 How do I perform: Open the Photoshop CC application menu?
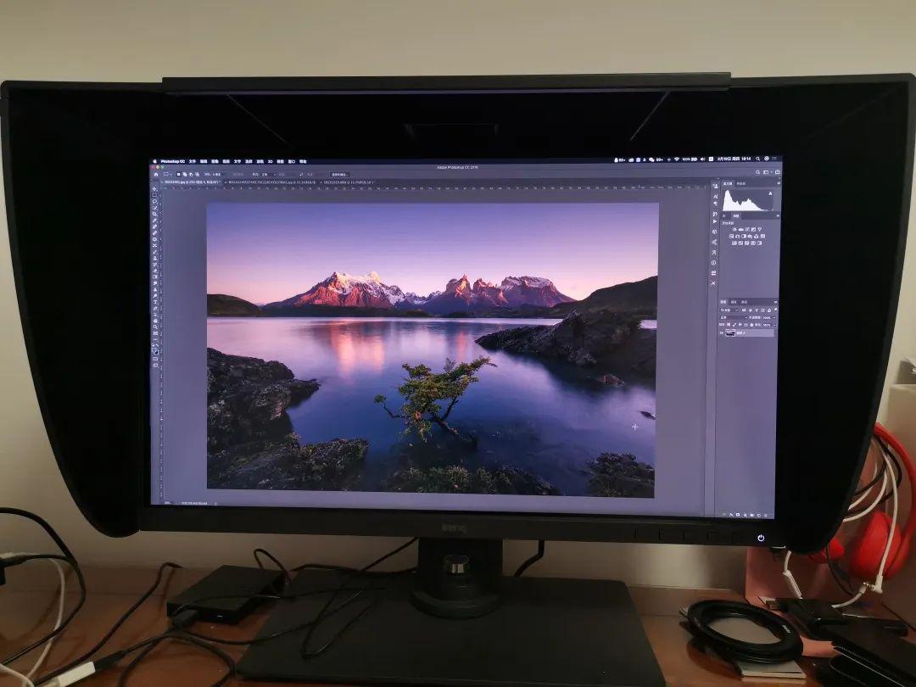click(173, 161)
